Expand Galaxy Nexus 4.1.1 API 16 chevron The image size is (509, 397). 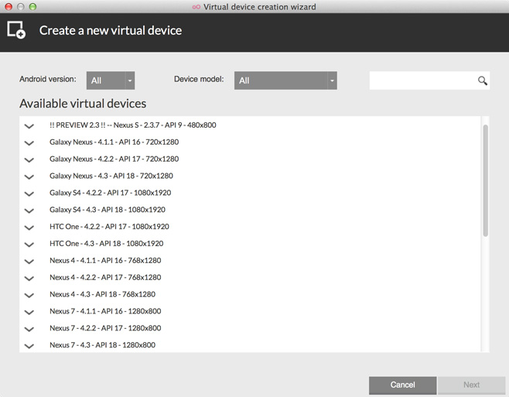click(29, 142)
